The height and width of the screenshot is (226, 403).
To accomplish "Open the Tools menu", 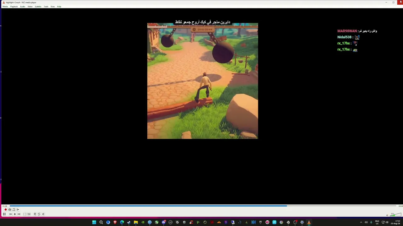I will pyautogui.click(x=46, y=7).
